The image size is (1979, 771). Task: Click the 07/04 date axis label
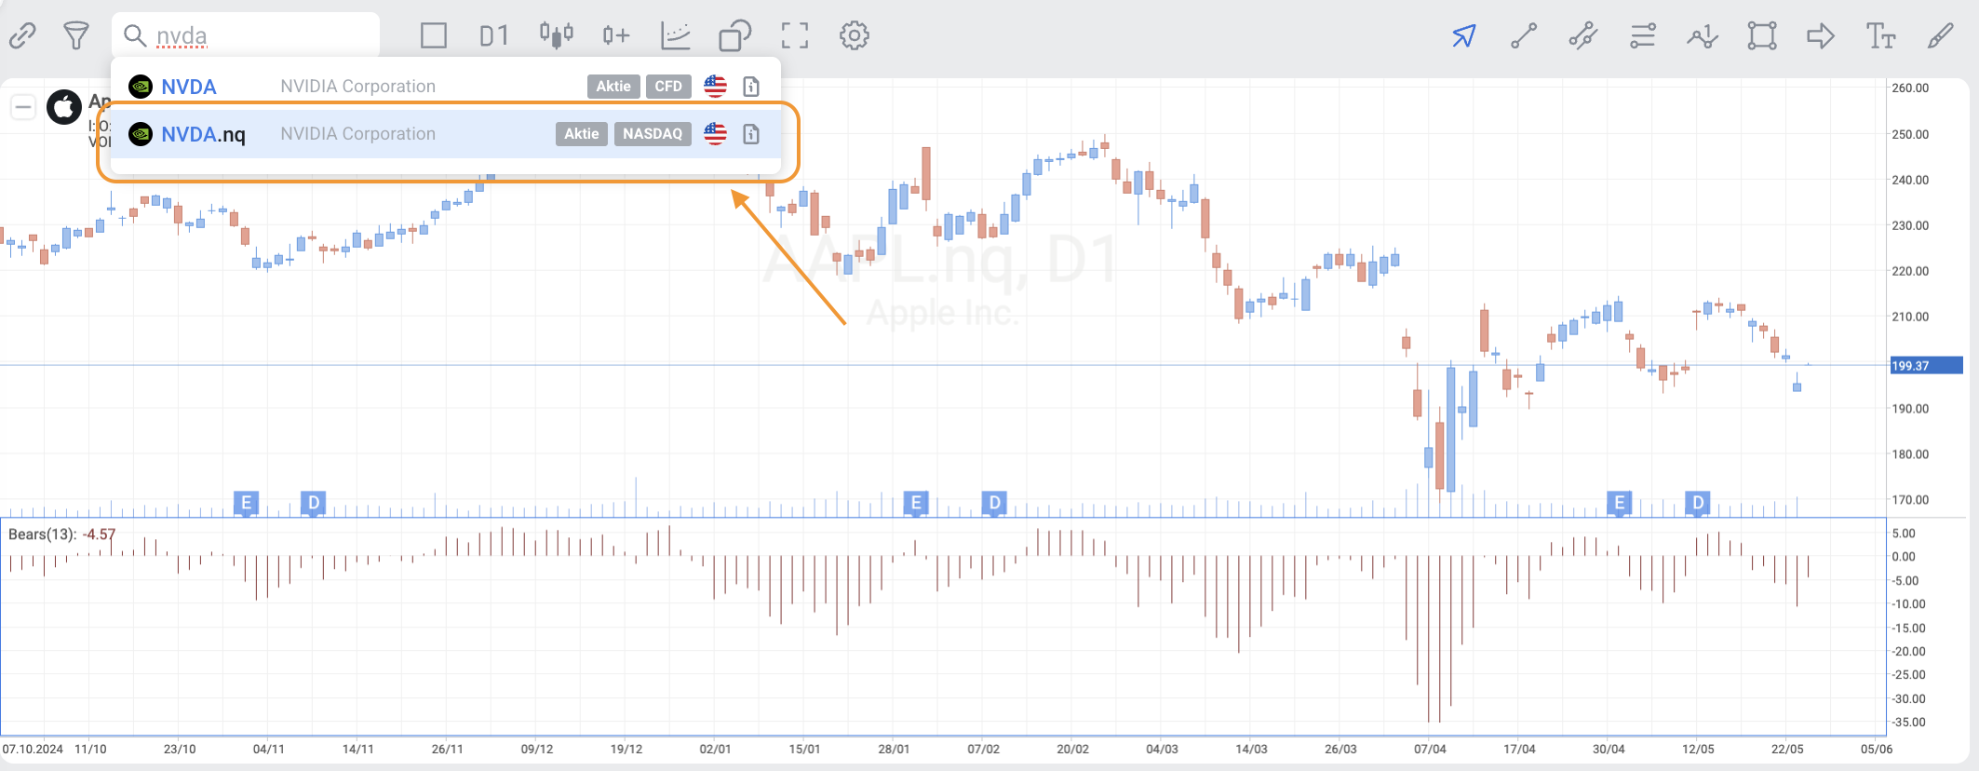click(x=1430, y=749)
